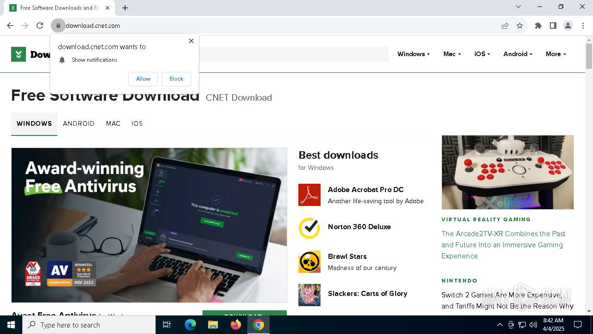The height and width of the screenshot is (334, 593).
Task: Click the site lock icon in address bar
Action: 58,26
